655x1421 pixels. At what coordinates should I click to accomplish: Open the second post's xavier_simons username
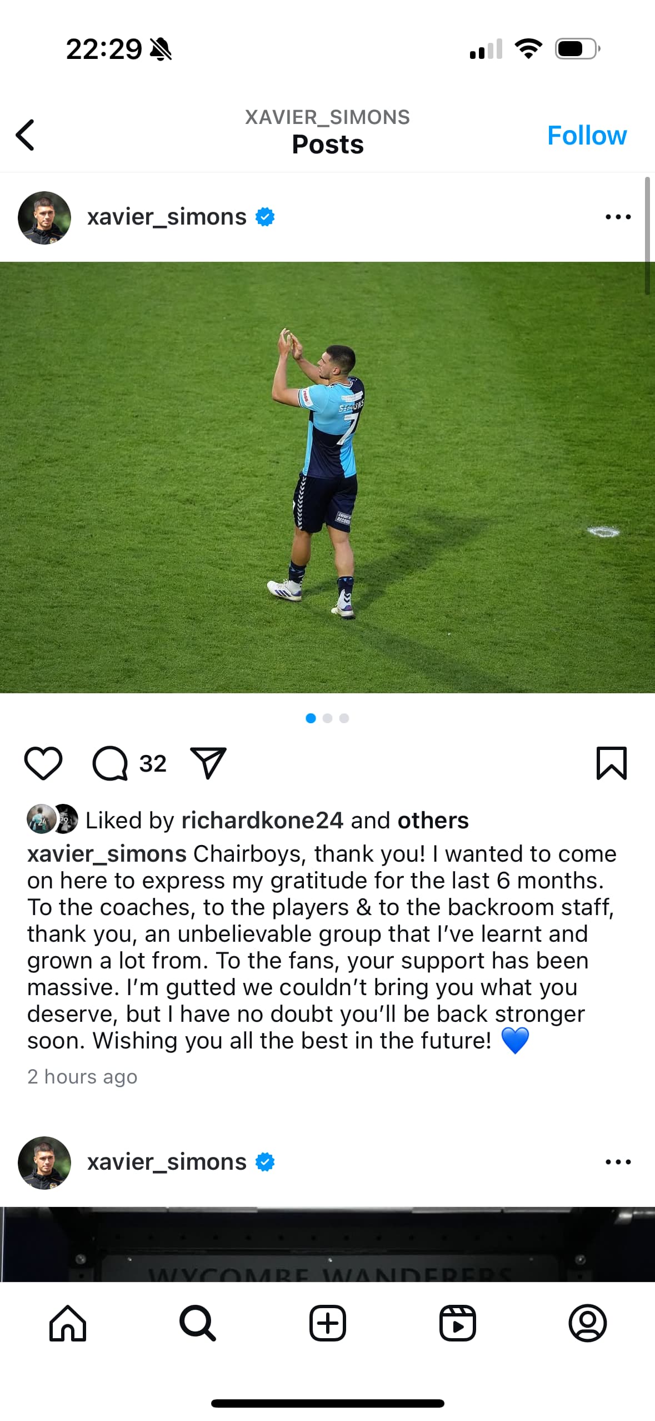[167, 1162]
